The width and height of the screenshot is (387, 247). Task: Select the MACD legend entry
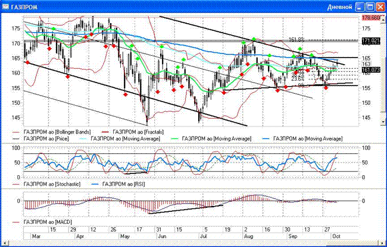[42, 222]
